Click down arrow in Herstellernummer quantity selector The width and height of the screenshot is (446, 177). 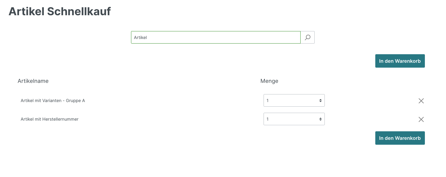[320, 120]
